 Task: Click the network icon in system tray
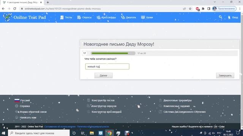[209, 133]
